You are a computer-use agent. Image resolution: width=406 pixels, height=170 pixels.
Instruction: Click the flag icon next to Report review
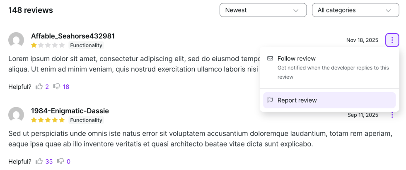[x=270, y=100]
